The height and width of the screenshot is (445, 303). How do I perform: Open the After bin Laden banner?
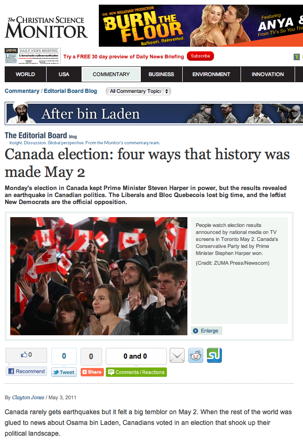[154, 113]
